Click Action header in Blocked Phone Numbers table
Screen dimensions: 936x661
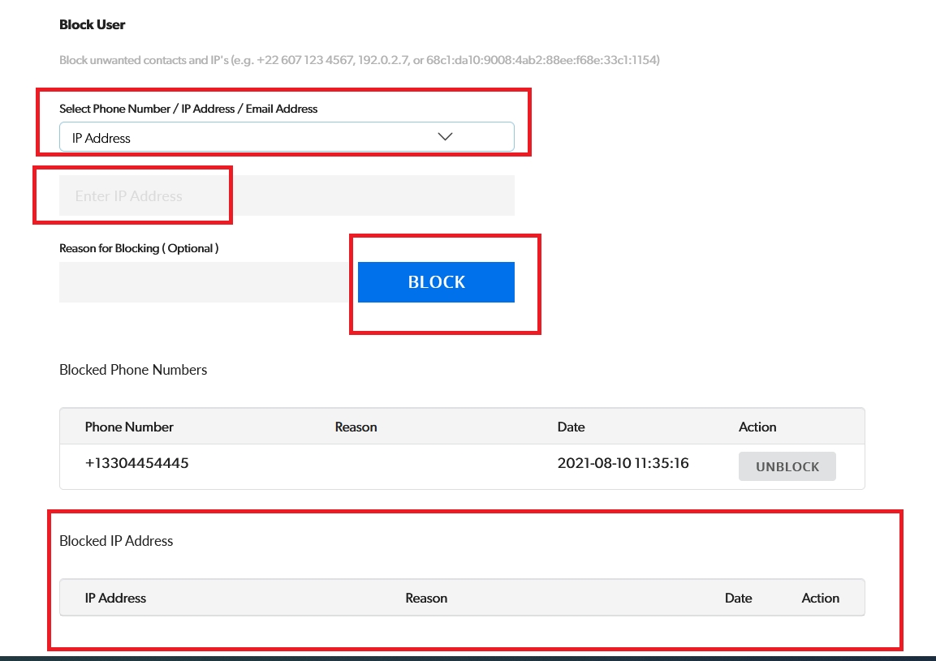tap(757, 427)
